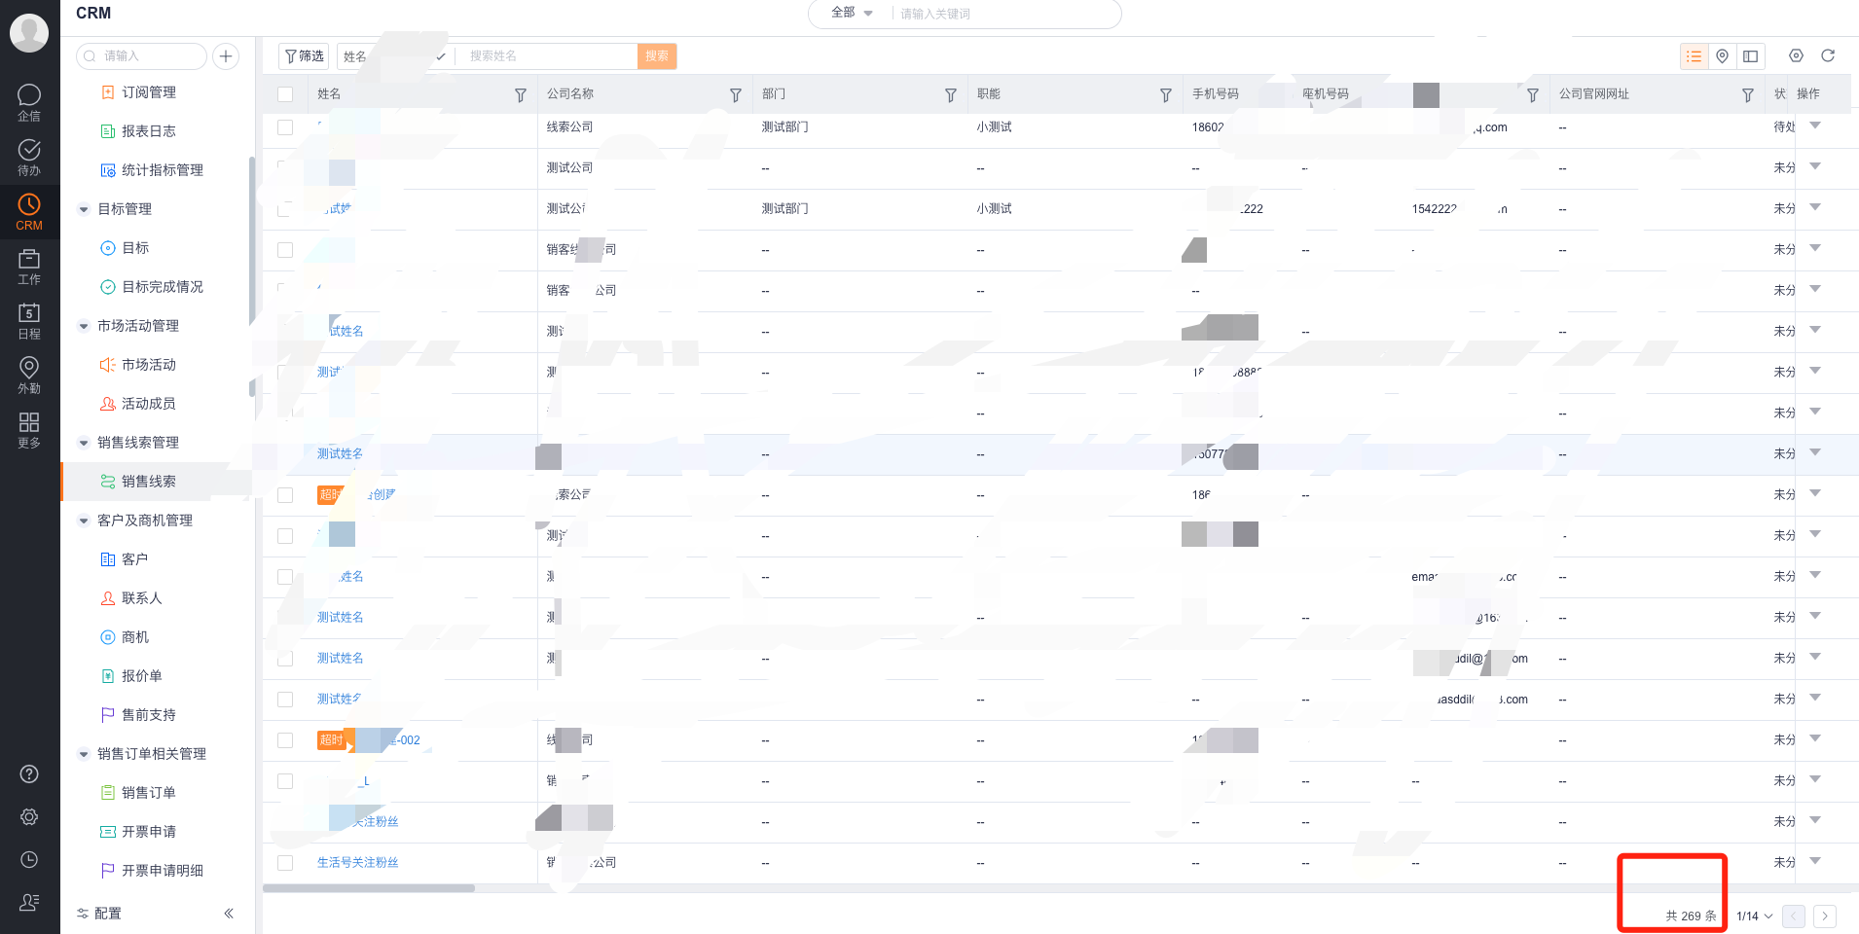The image size is (1859, 934).
Task: Click the horizontal scrollbar under the table
Action: tap(369, 888)
